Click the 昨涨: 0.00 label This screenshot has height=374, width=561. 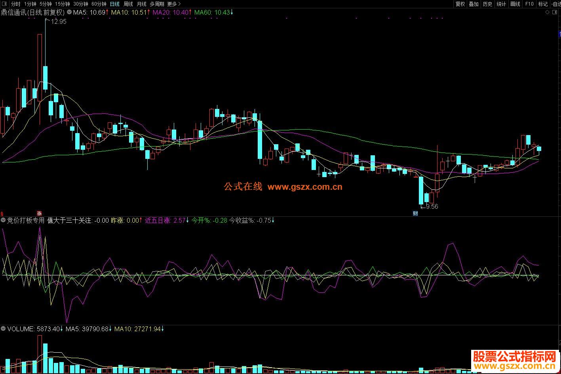[126, 220]
